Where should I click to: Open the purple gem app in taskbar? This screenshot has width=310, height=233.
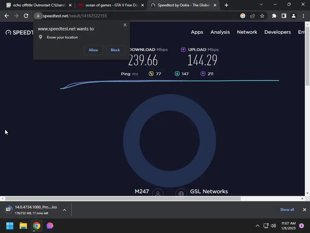(x=50, y=226)
